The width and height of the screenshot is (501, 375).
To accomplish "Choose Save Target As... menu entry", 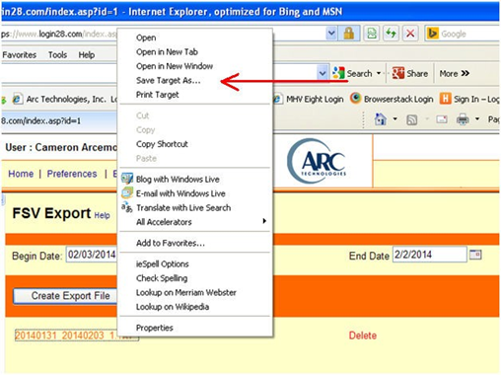I will pos(195,80).
